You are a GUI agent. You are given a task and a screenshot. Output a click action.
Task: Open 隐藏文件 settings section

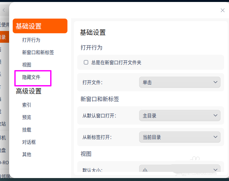(31, 77)
